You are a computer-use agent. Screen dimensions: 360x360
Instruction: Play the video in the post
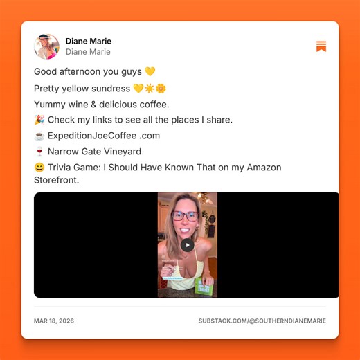click(x=188, y=245)
